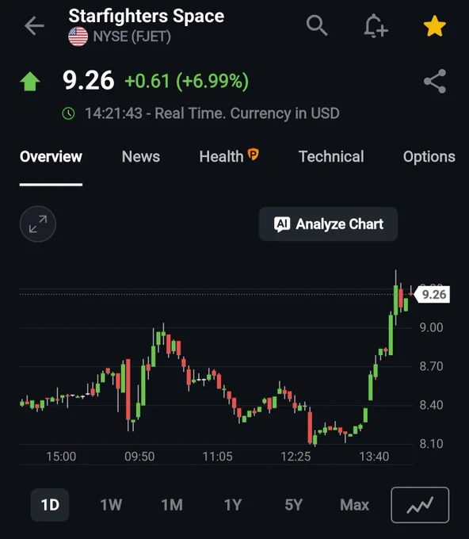Tap the green clock icon
469x539 pixels.
(68, 113)
